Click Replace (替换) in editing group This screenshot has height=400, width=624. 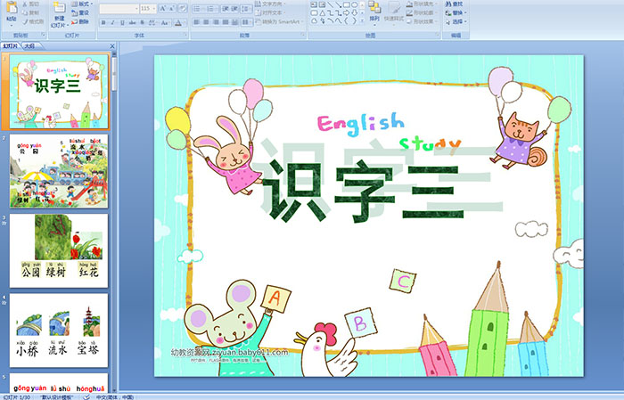[456, 12]
